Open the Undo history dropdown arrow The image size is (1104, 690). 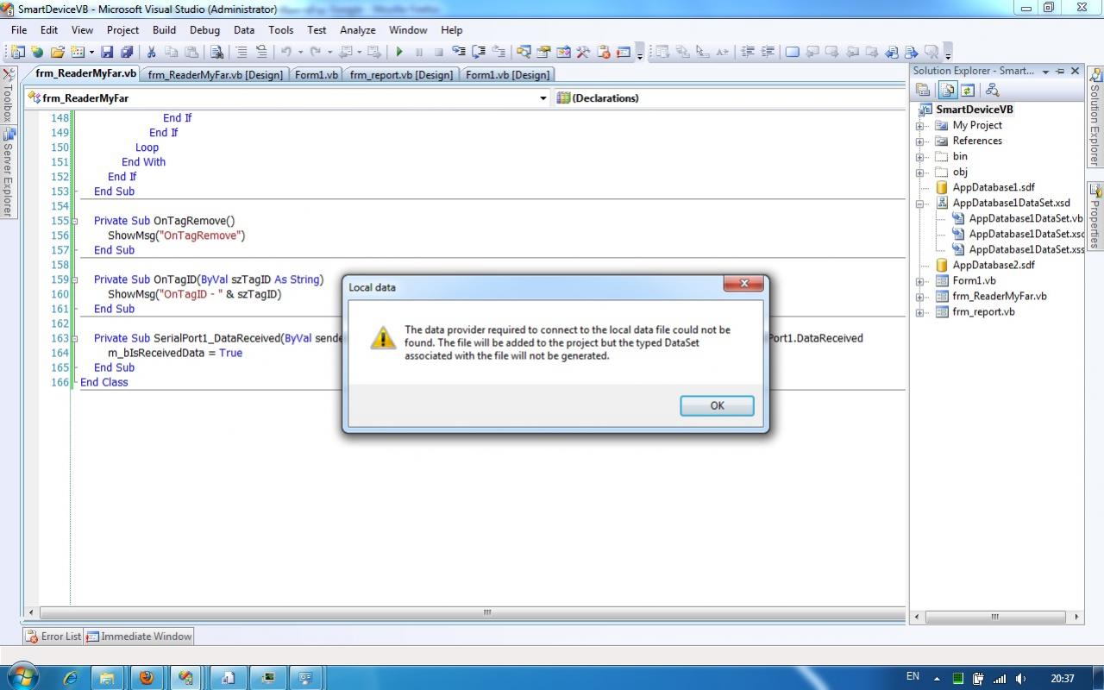[x=300, y=52]
